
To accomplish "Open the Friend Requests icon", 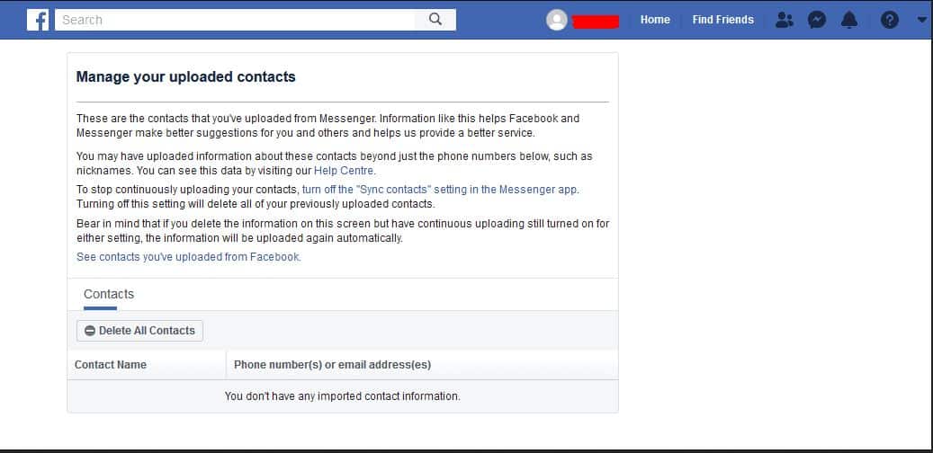I will [x=785, y=20].
